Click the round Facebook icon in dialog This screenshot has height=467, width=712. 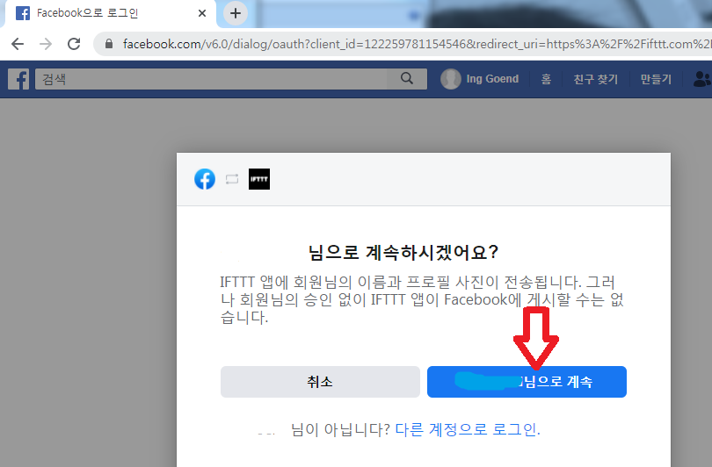coord(205,179)
